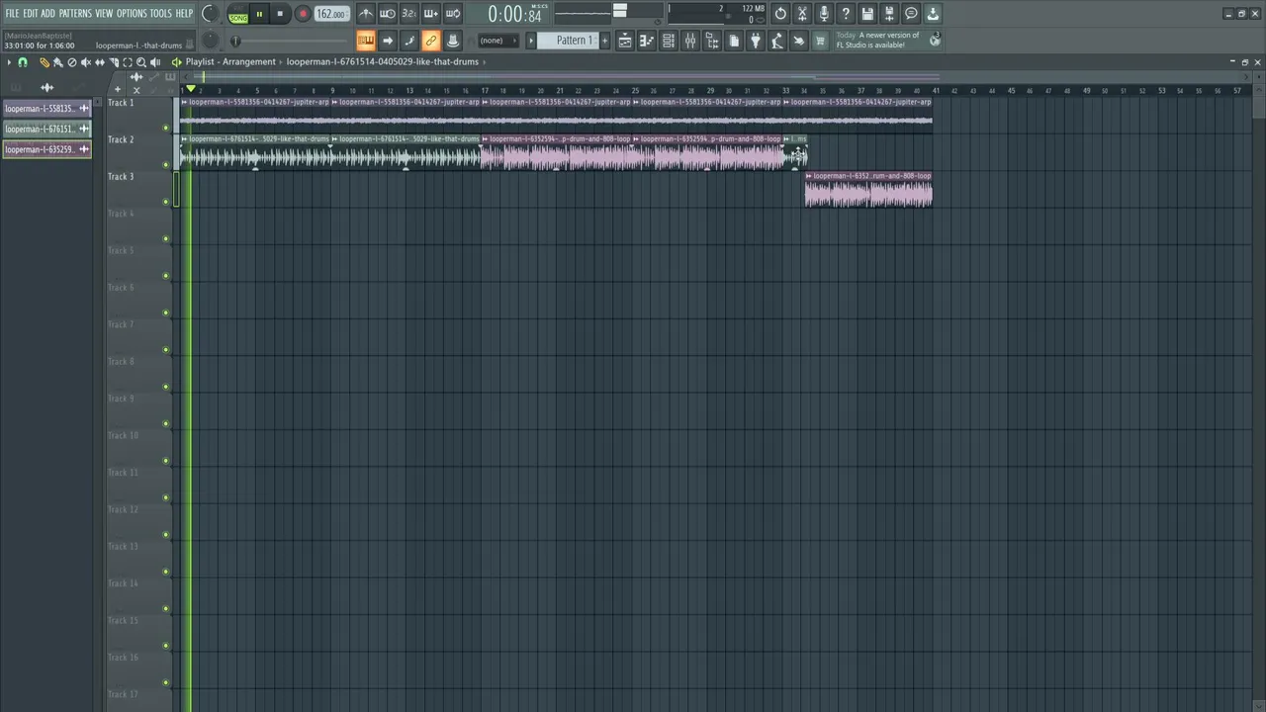Viewport: 1266px width, 712px height.
Task: Open the FILE menu
Action: tap(12, 14)
